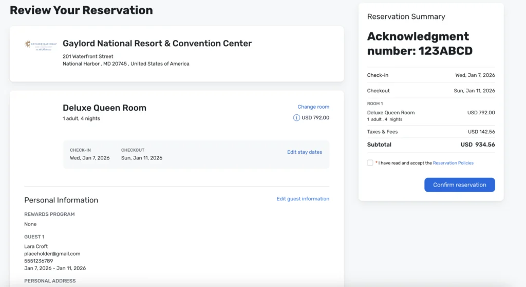Click the guest email placeholder@gmail.com
Image resolution: width=526 pixels, height=287 pixels.
(x=52, y=254)
